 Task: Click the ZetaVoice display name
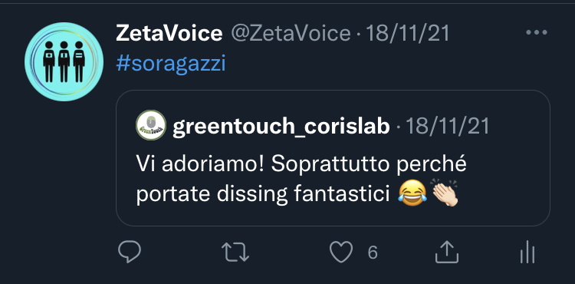169,34
